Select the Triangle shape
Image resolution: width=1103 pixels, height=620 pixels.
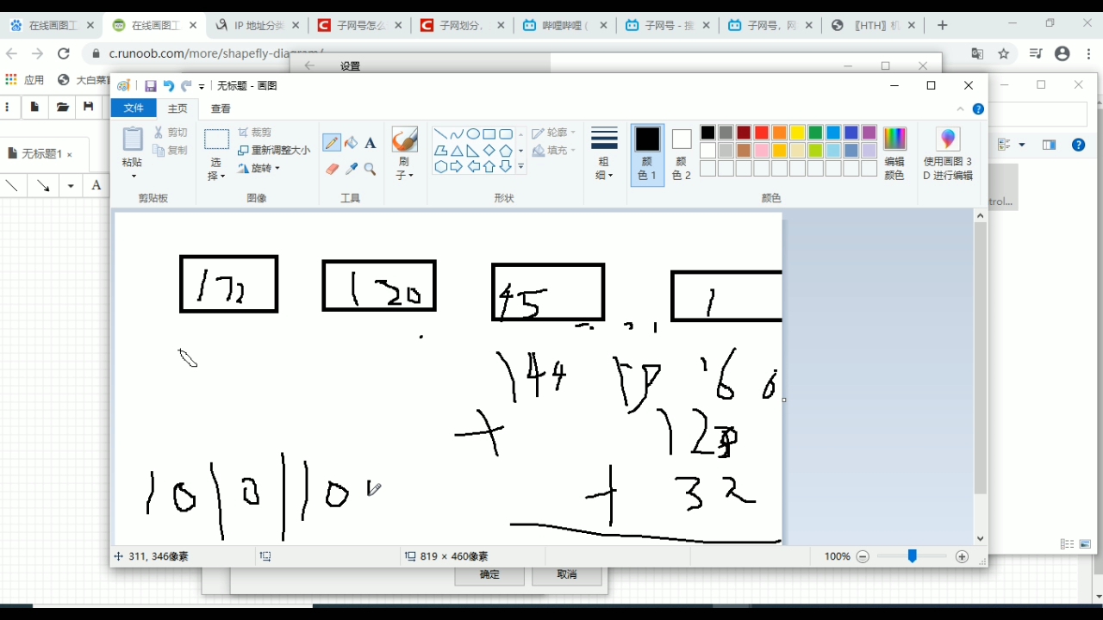(457, 151)
